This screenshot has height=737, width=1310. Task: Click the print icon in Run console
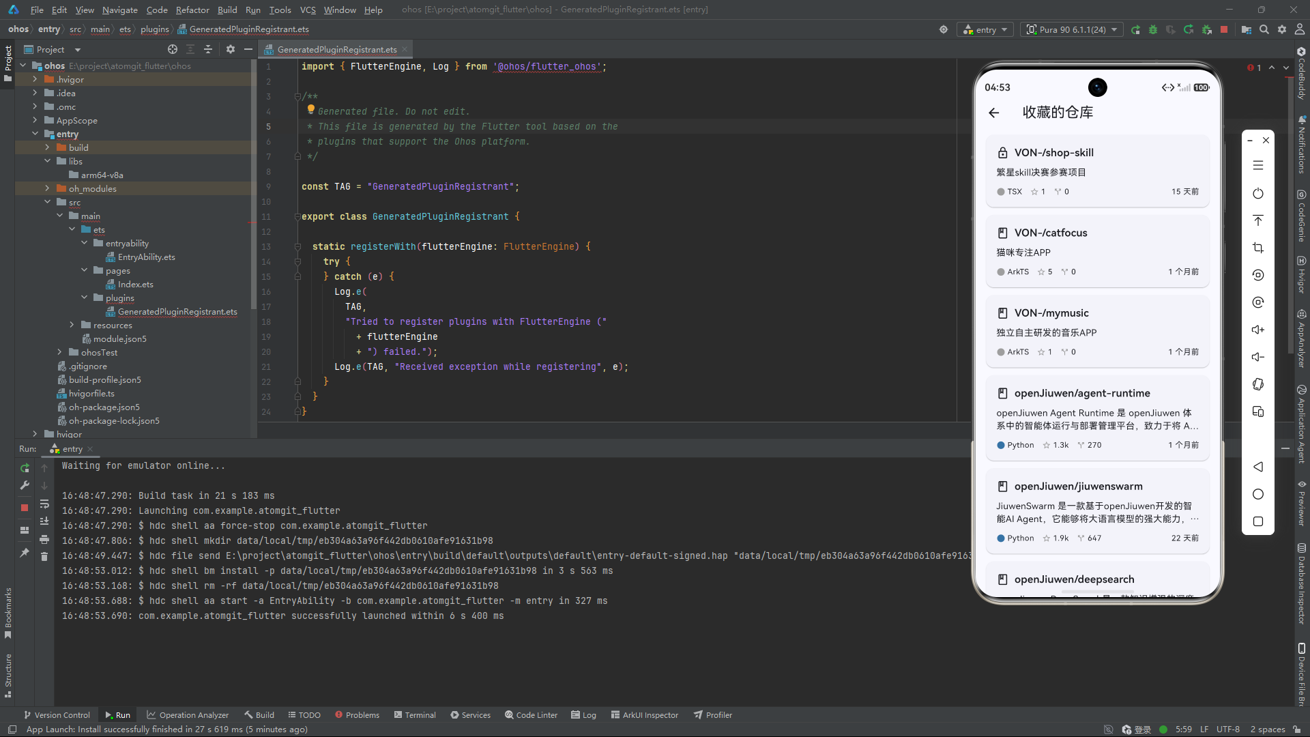(44, 539)
